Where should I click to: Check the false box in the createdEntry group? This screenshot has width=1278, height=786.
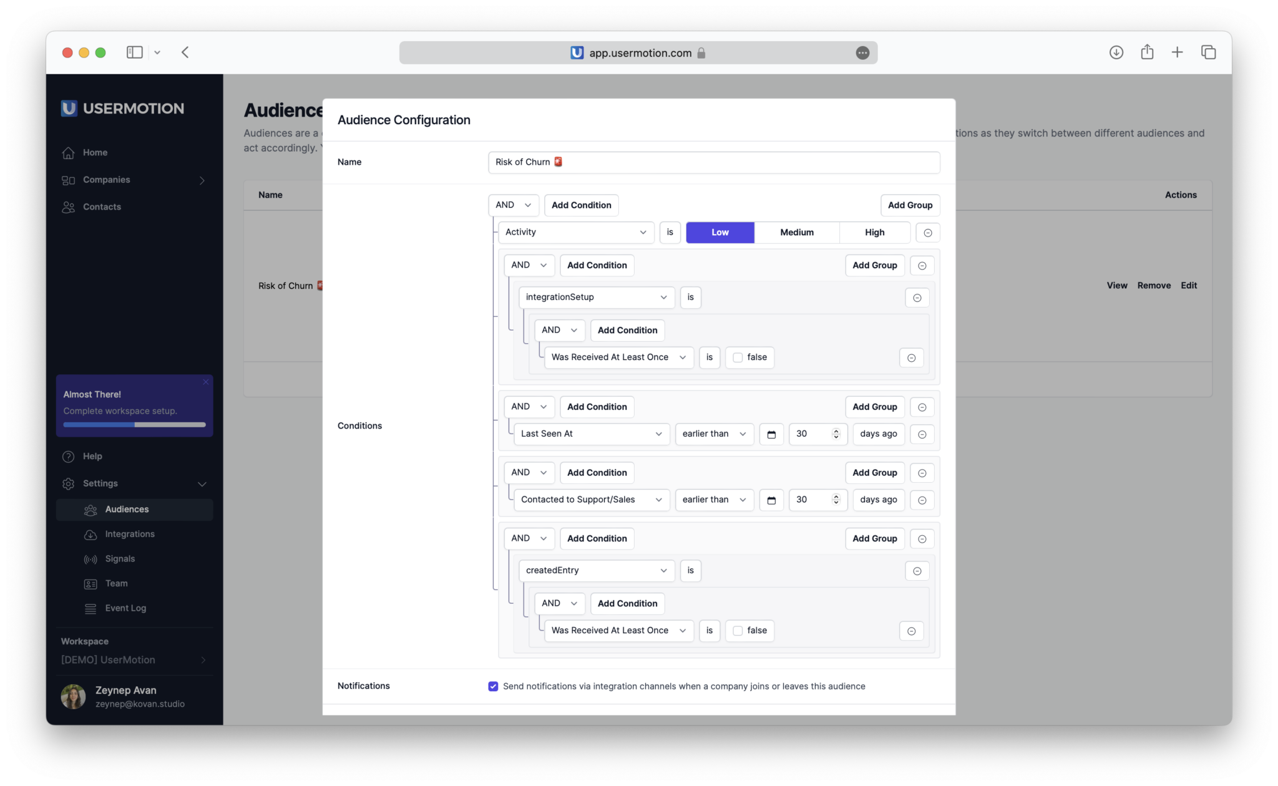click(x=738, y=631)
